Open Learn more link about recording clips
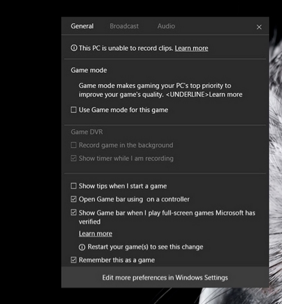282x304 pixels. 192,48
